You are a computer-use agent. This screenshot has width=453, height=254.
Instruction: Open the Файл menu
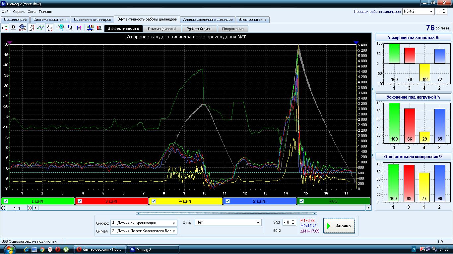[6, 12]
